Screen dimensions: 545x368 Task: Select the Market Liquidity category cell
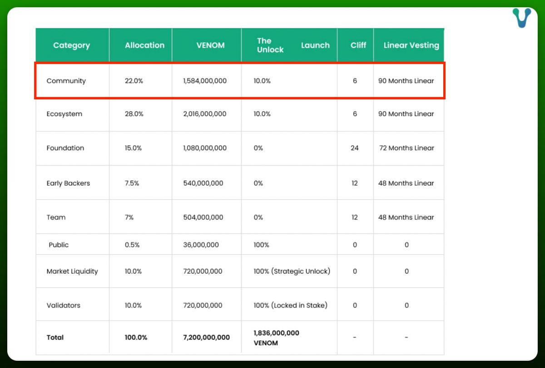72,271
